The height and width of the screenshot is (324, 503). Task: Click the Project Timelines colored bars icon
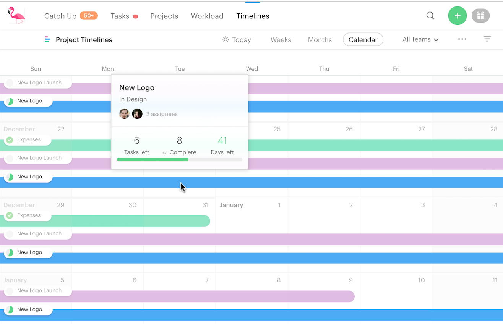(48, 39)
